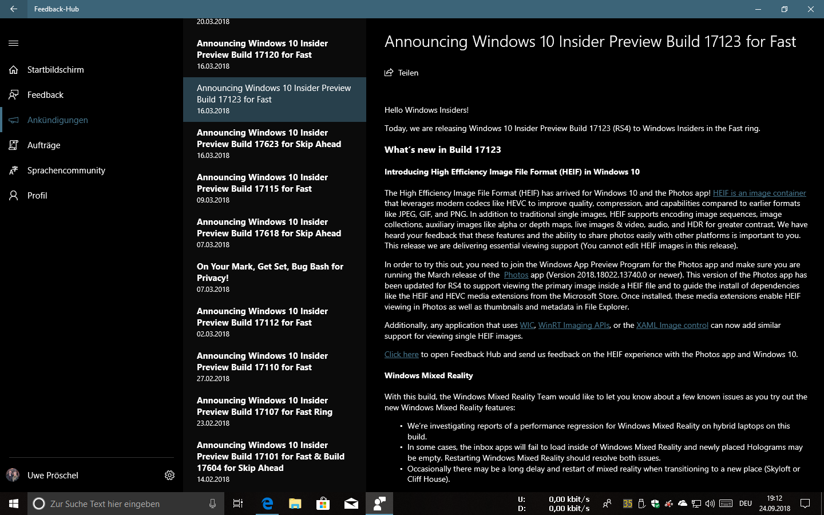This screenshot has height=515, width=824.
Task: Click the Windows Start button
Action: coord(14,504)
